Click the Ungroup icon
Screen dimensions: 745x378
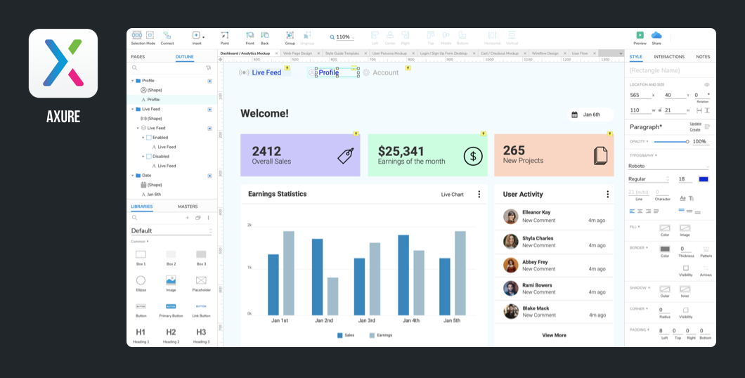[307, 35]
